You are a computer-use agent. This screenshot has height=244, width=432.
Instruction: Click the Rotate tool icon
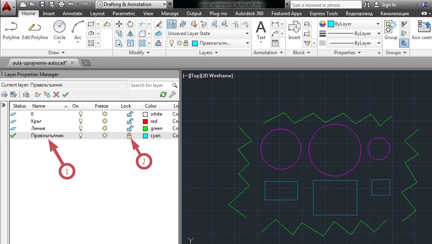[x=130, y=24]
